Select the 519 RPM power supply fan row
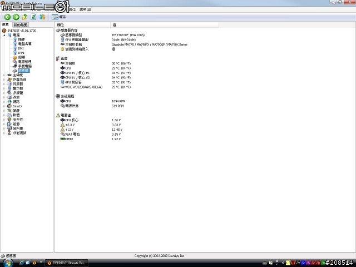This screenshot has width=356, height=267. pos(92,106)
